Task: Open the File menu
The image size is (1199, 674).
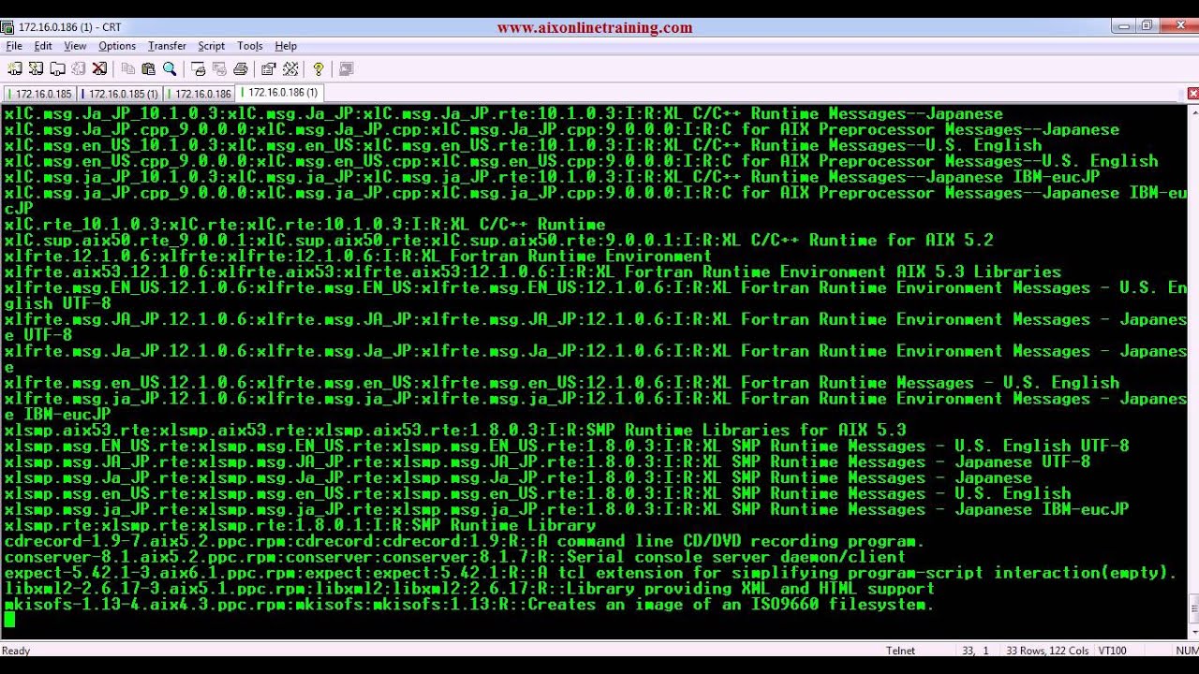Action: point(14,46)
